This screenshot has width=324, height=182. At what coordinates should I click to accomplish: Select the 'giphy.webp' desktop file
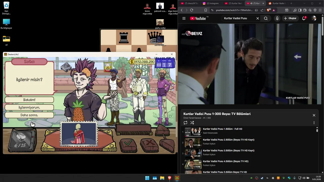coord(160,24)
